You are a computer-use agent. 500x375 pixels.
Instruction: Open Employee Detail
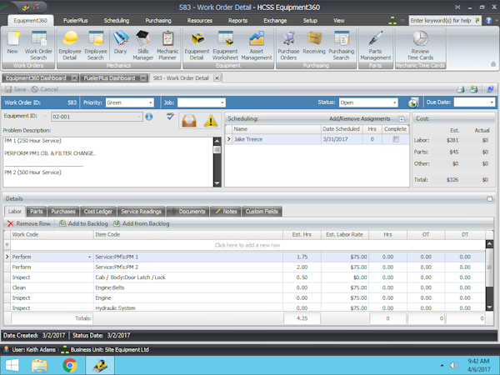click(70, 46)
